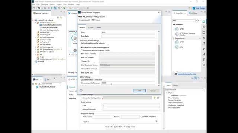Click the Run green play toolbar icon
The height and width of the screenshot is (133, 238).
point(64,8)
